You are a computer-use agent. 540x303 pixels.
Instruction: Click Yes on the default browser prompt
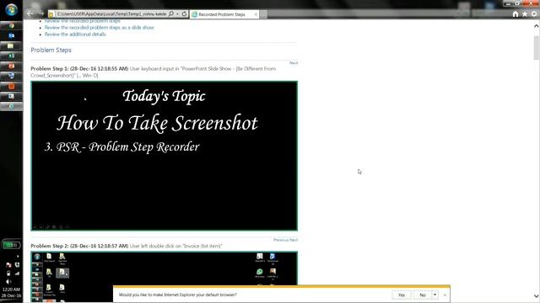pyautogui.click(x=402, y=295)
